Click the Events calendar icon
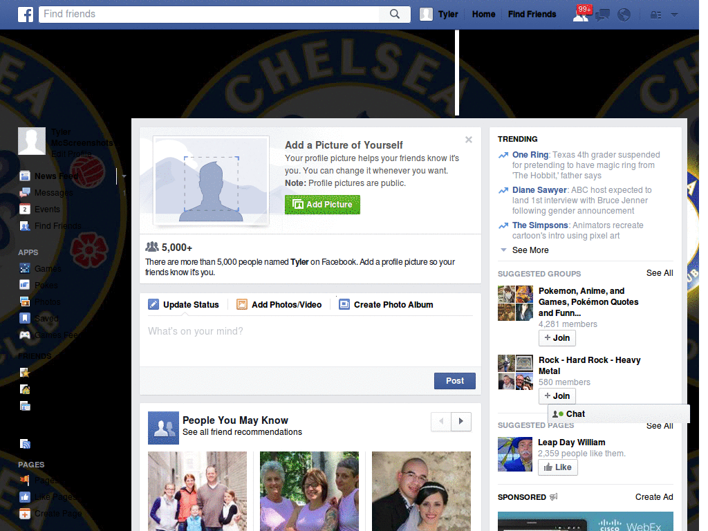The image size is (708, 531). [x=25, y=209]
